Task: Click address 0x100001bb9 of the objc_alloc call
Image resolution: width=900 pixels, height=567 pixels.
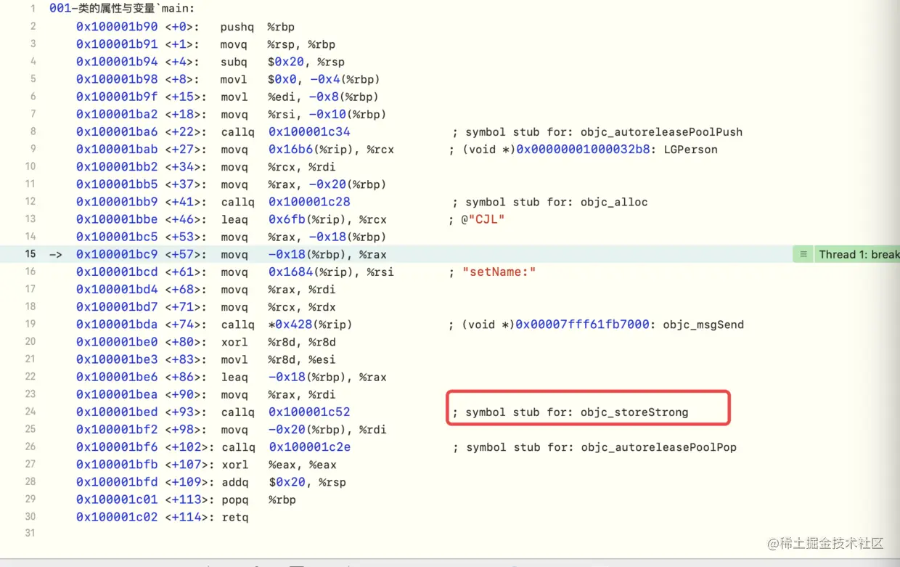Action: point(117,202)
